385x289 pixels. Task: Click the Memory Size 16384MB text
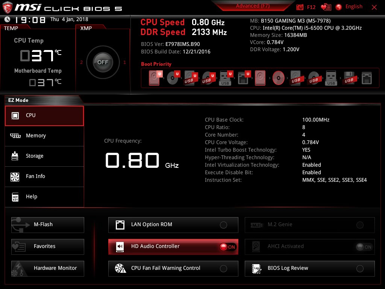279,35
